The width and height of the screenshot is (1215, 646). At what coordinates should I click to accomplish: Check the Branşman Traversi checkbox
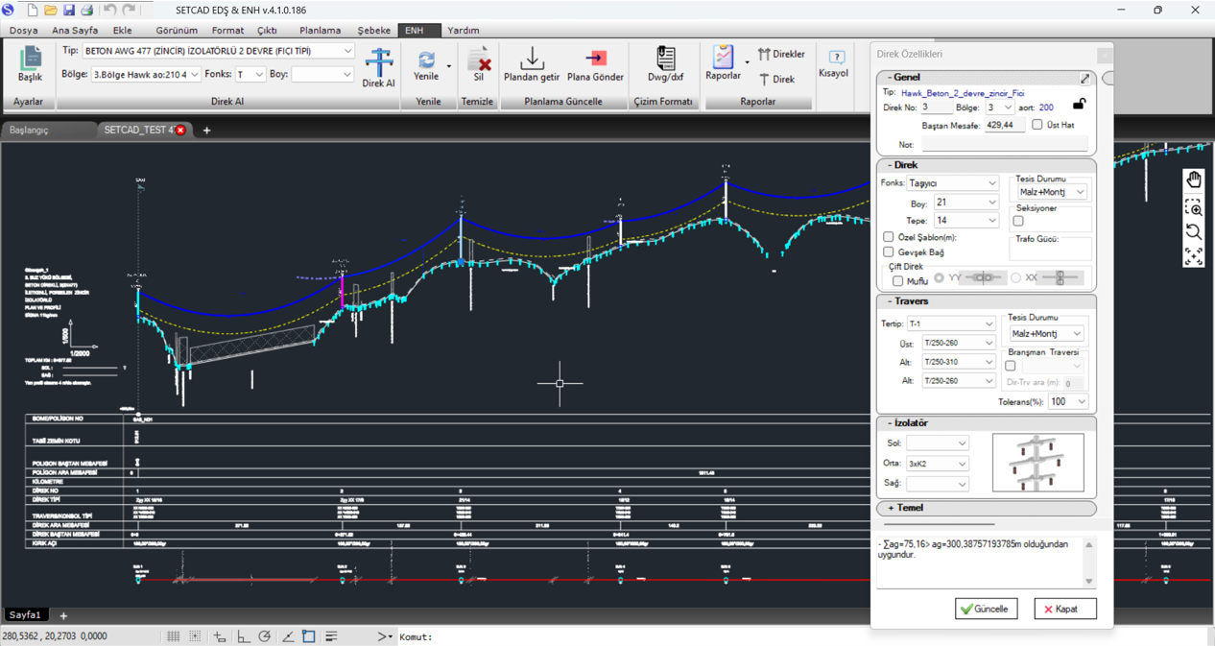(1010, 366)
